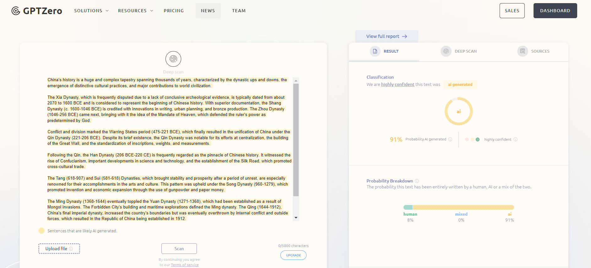Click the Sources tab search icon
Image resolution: width=591 pixels, height=268 pixels.
point(523,51)
